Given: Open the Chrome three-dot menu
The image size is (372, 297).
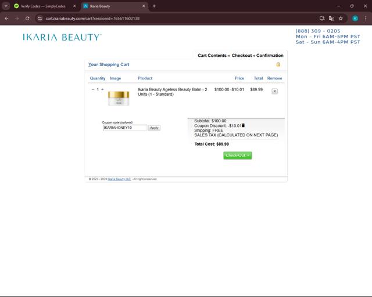Looking at the screenshot, I should [x=366, y=19].
